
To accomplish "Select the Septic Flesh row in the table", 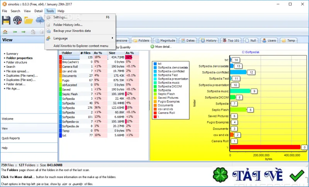I will click(99, 94).
